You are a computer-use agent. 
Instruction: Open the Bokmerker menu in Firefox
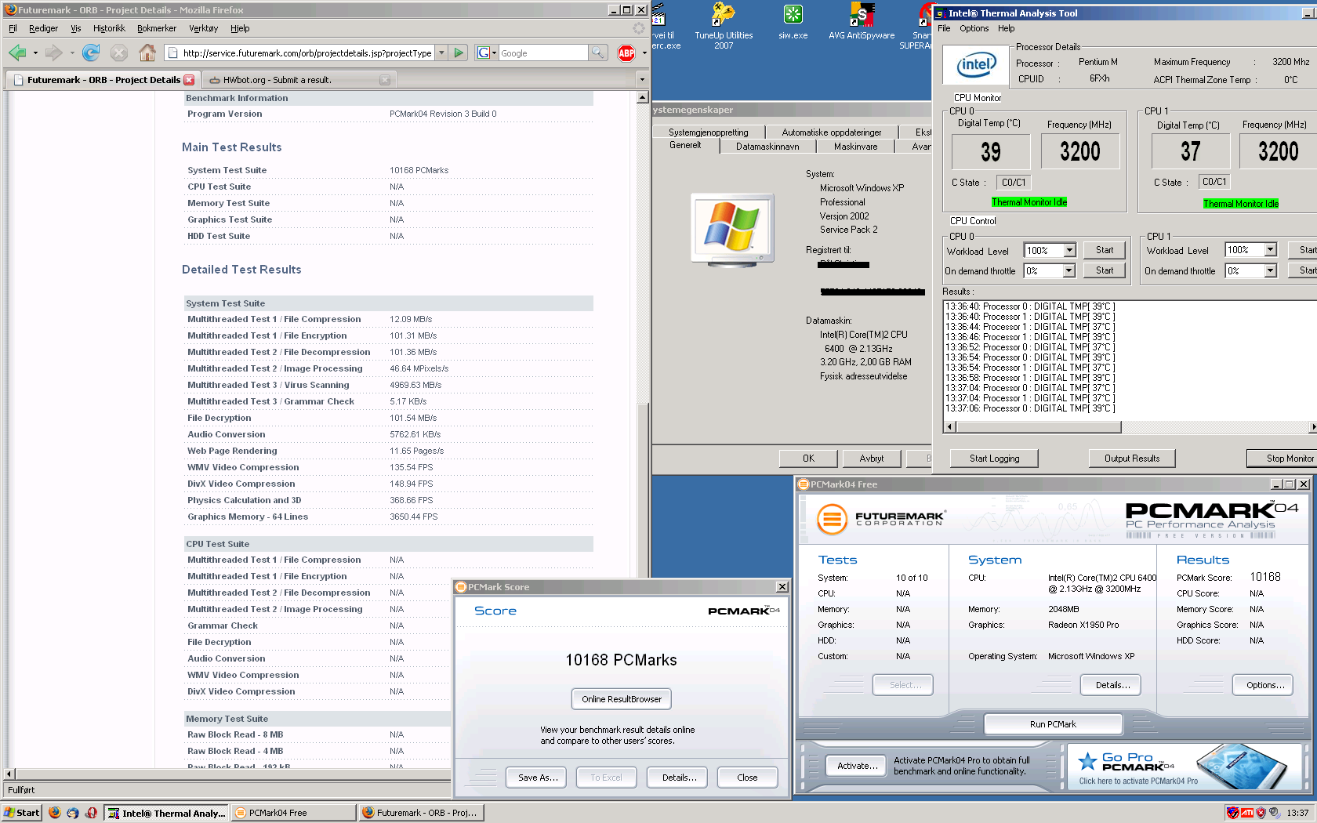157,28
